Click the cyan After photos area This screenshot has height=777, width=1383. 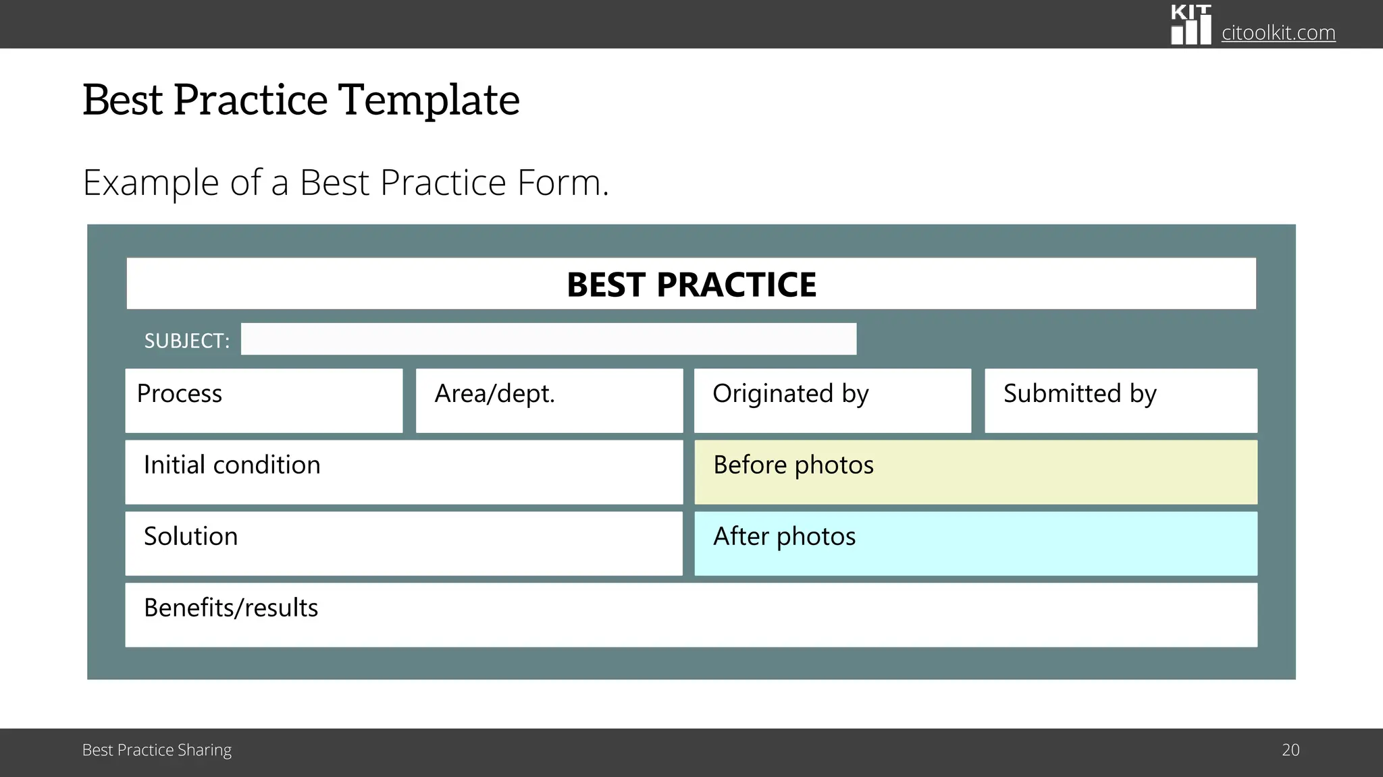click(976, 544)
